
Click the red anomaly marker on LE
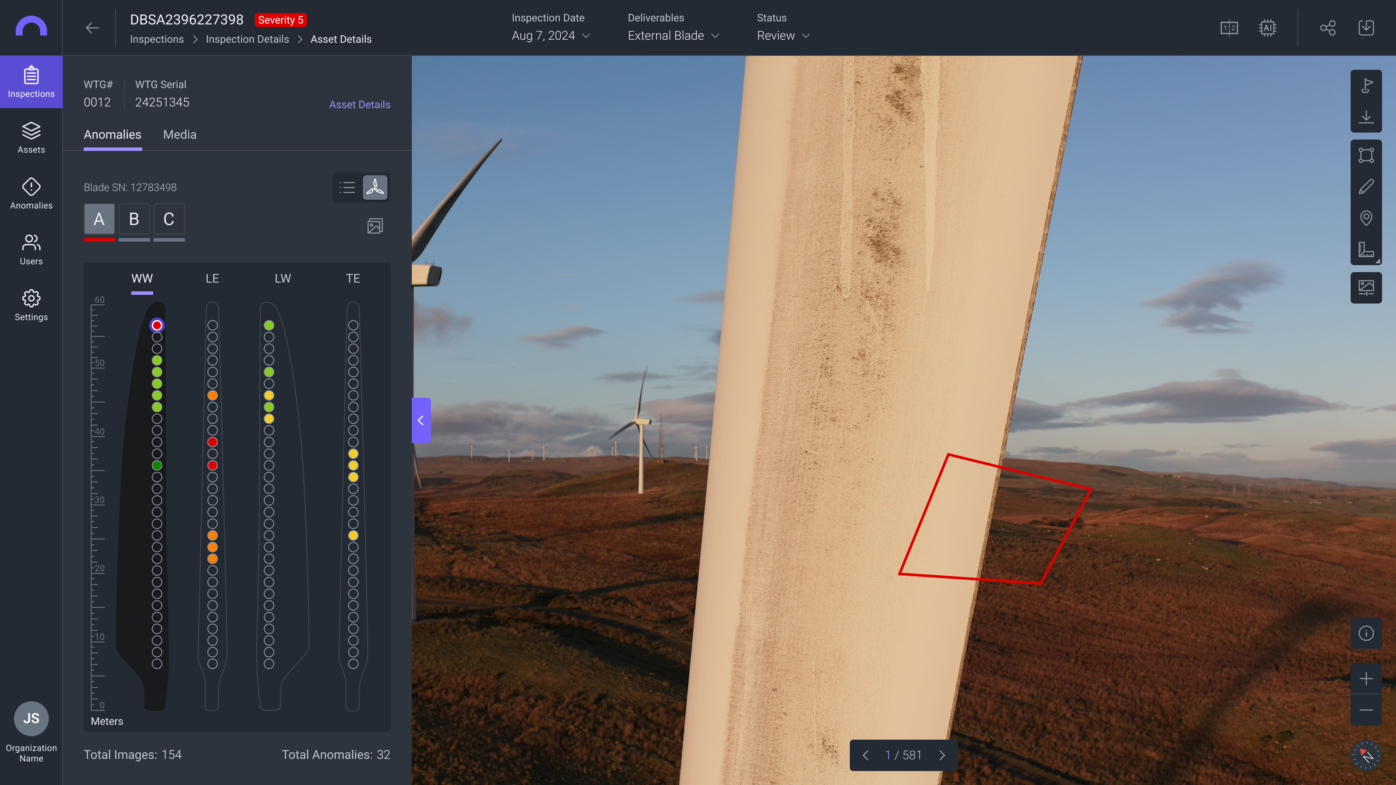(212, 442)
